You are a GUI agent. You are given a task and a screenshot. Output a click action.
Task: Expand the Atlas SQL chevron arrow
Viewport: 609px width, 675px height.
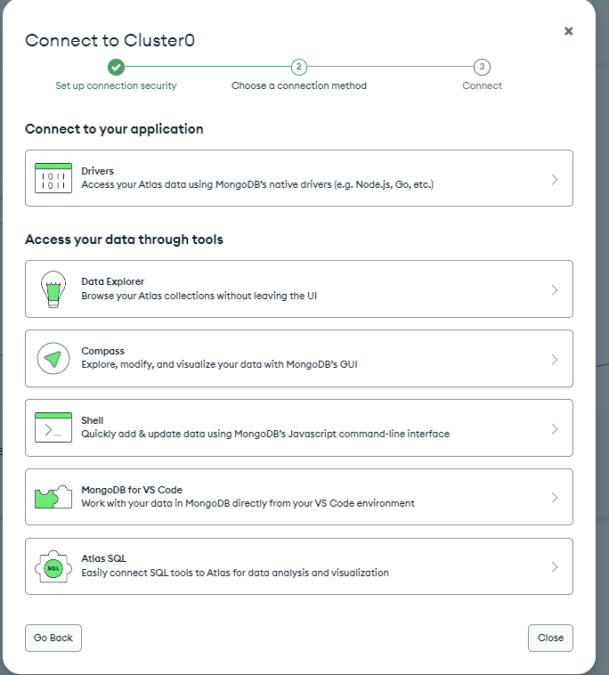[555, 567]
